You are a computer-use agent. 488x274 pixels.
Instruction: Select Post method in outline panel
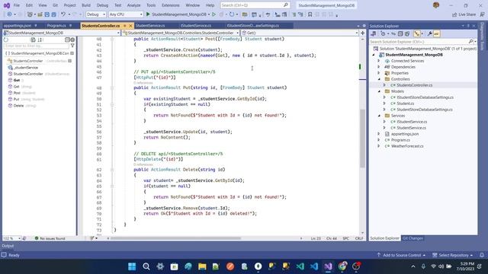pos(17,93)
